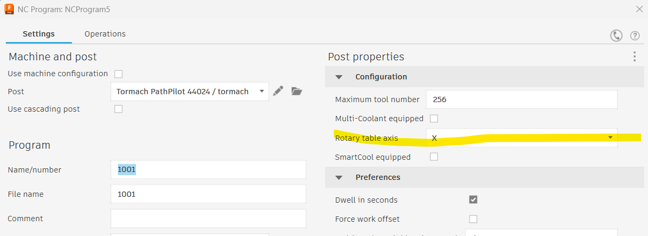Open the Post properties three-dot menu
Image resolution: width=648 pixels, height=236 pixels.
point(634,57)
